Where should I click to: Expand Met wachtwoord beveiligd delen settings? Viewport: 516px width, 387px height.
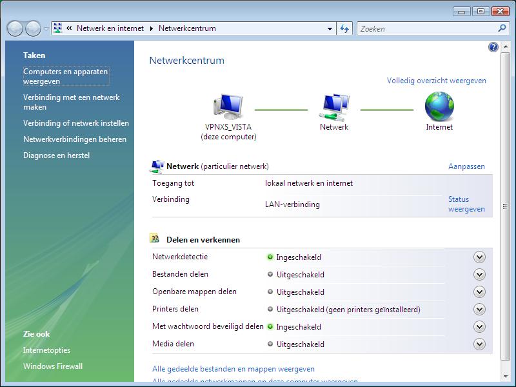coord(479,326)
